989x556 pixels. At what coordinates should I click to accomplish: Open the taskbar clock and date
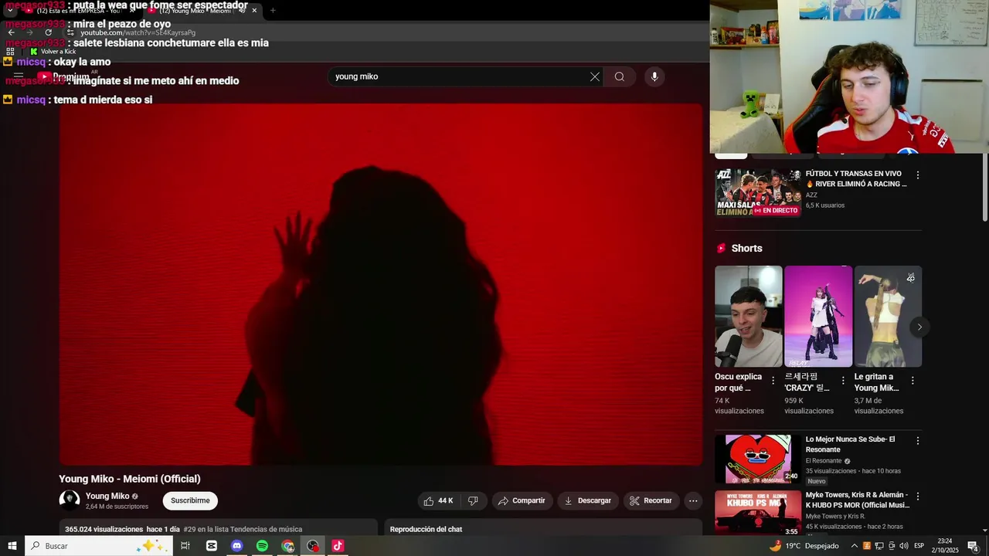[x=944, y=546]
